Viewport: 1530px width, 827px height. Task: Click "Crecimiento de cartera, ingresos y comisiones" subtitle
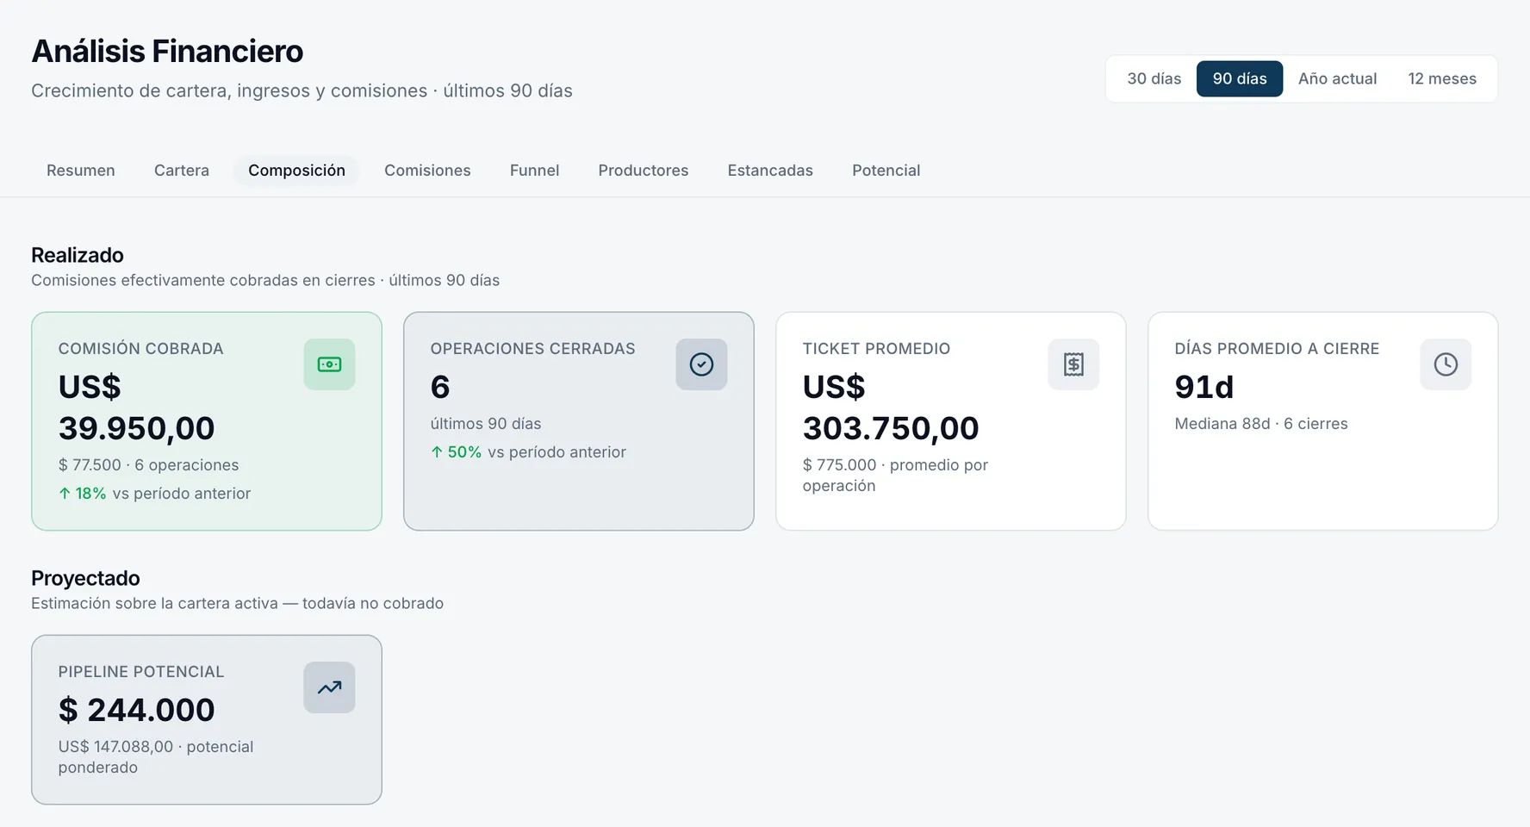229,91
